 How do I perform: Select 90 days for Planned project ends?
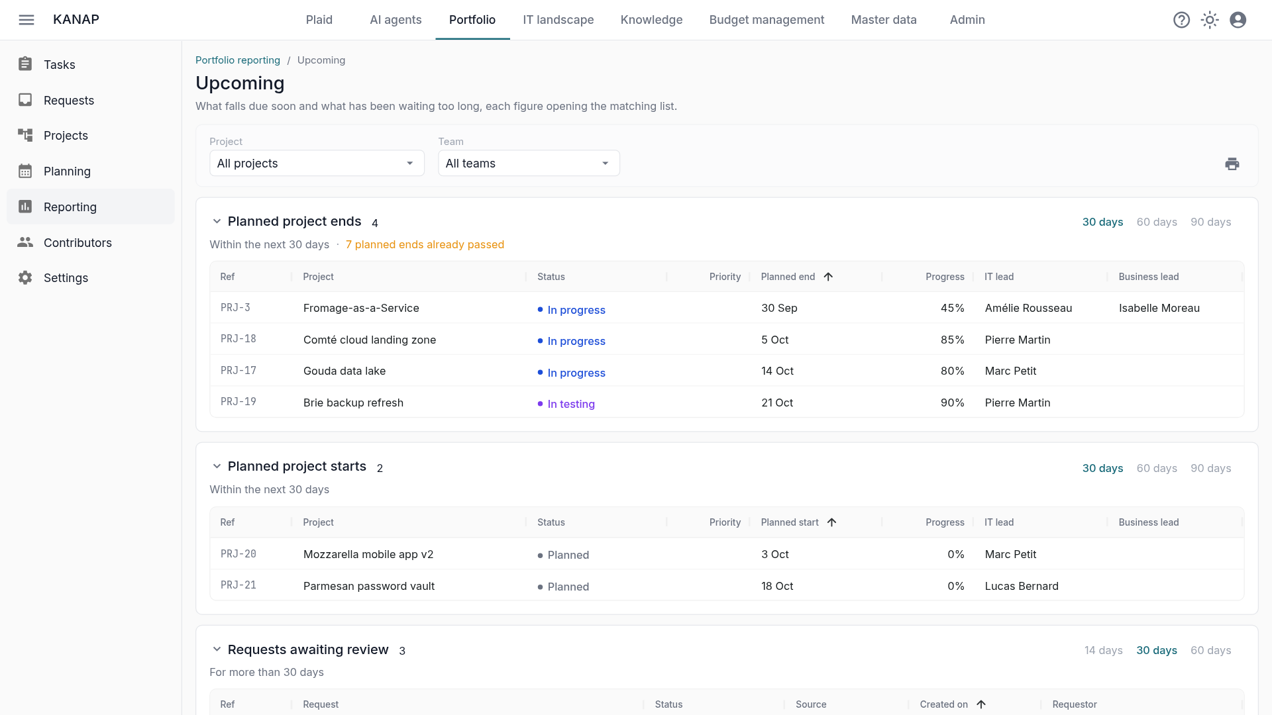[x=1210, y=222]
